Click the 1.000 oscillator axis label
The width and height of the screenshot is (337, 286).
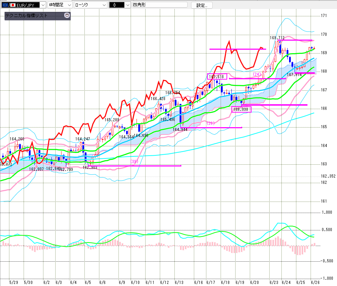pyautogui.click(x=327, y=212)
